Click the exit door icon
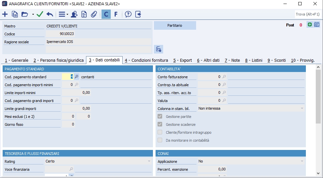 [x=138, y=14]
